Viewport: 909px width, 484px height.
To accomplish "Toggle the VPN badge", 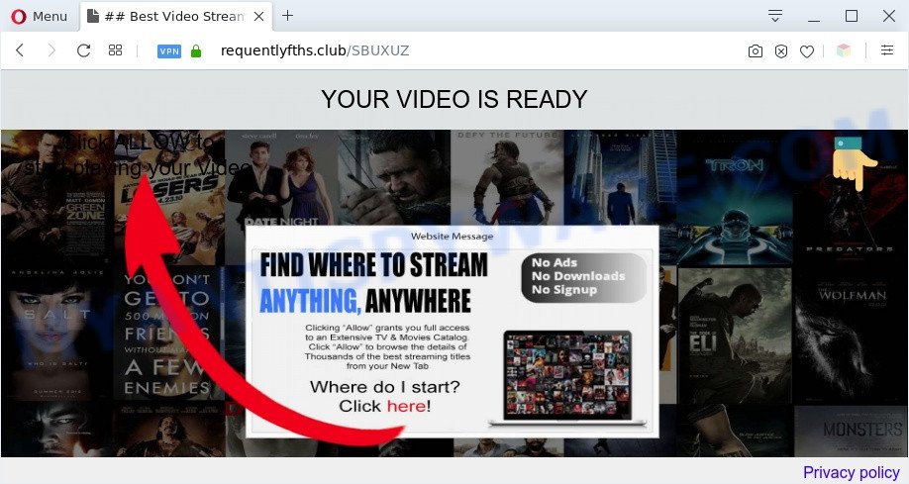I will 169,51.
